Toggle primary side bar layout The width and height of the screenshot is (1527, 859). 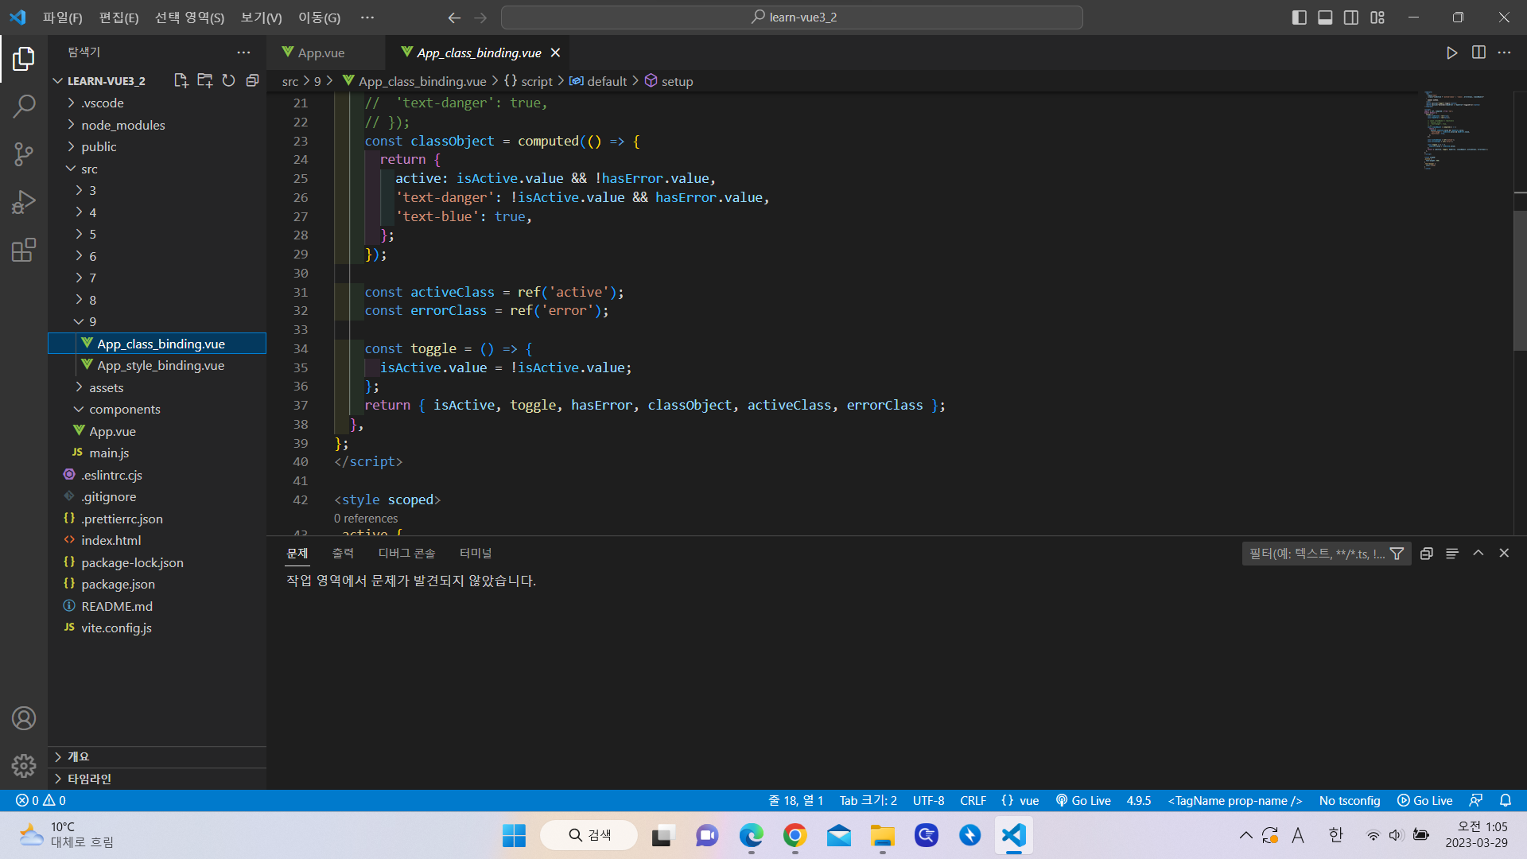[x=1299, y=17]
